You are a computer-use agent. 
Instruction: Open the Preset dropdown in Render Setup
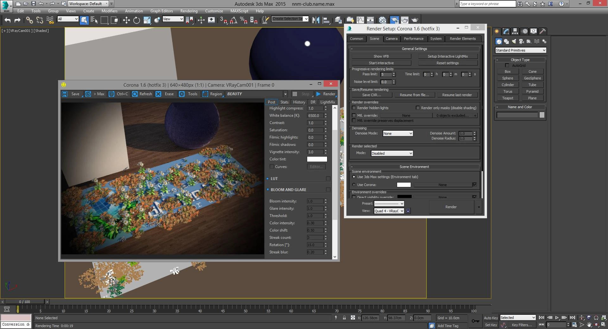pyautogui.click(x=389, y=204)
